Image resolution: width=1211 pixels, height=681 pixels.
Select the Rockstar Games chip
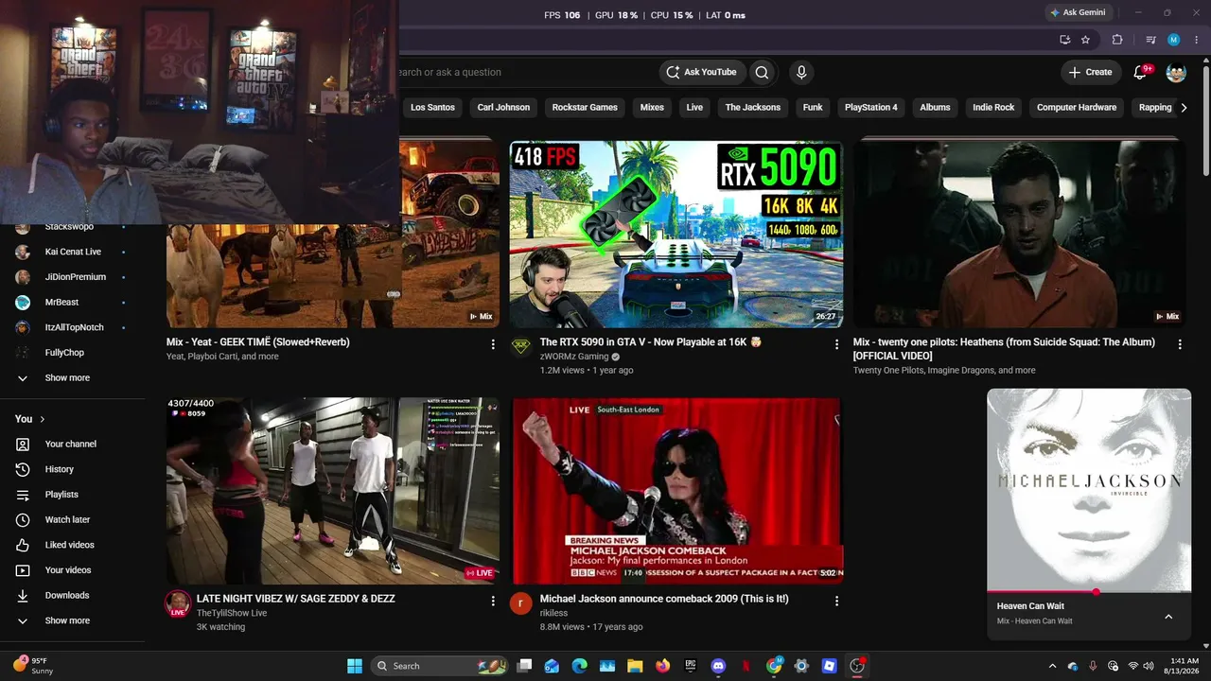point(585,108)
